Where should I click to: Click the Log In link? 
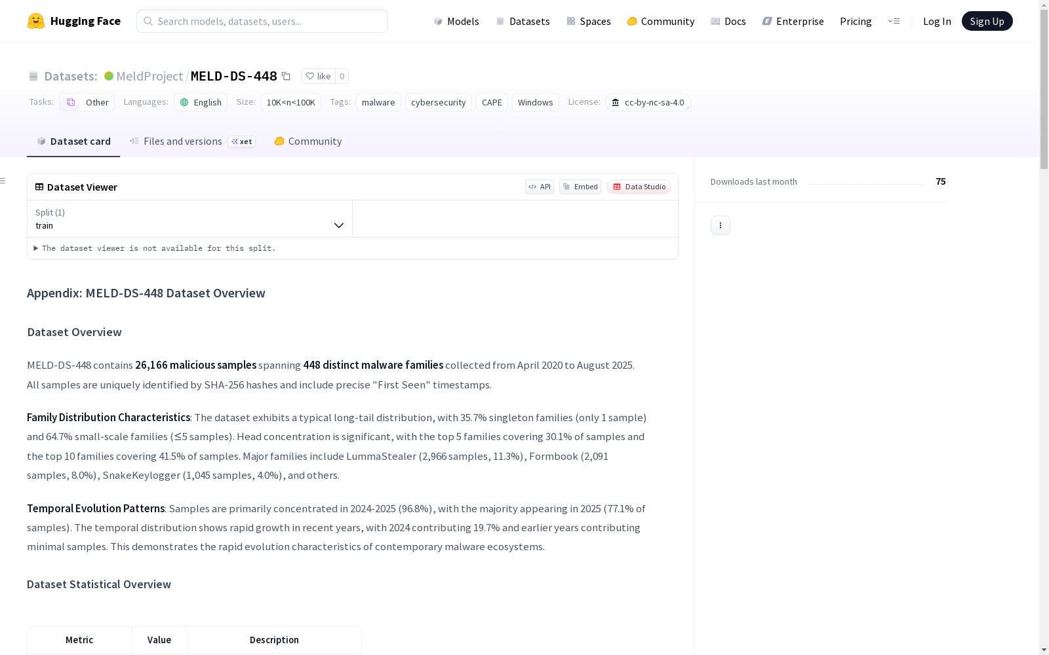tap(937, 21)
